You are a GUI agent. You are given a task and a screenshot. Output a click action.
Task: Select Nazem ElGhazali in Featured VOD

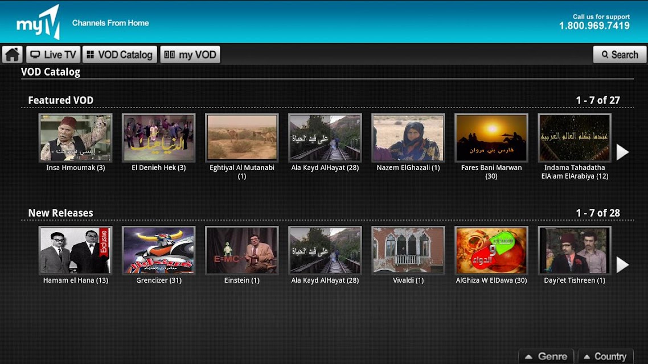click(408, 138)
